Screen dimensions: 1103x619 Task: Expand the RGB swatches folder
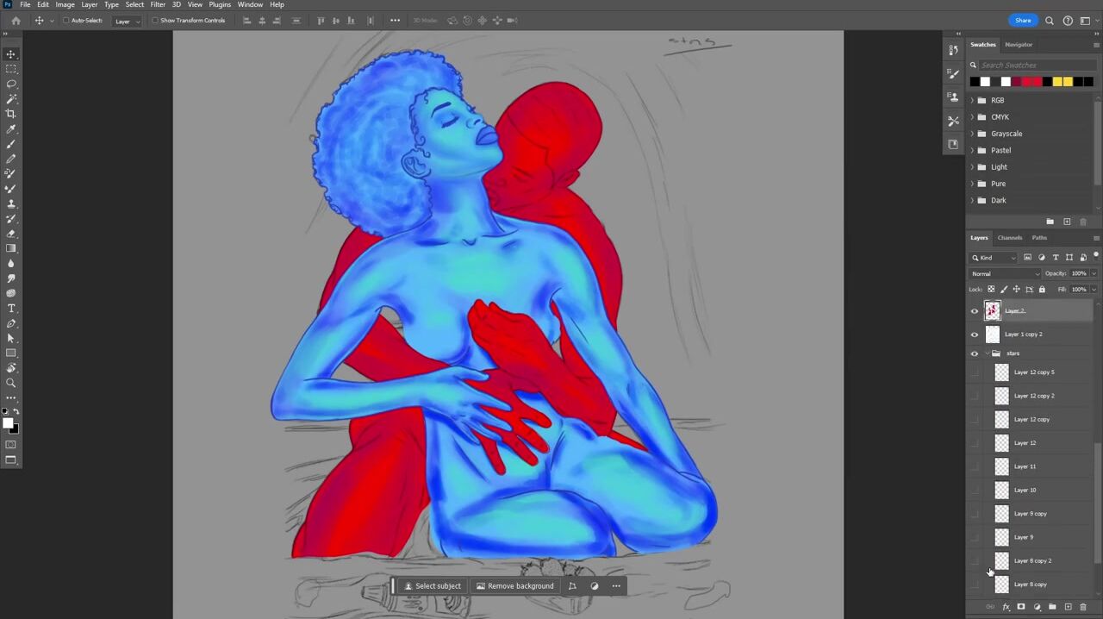coord(973,101)
